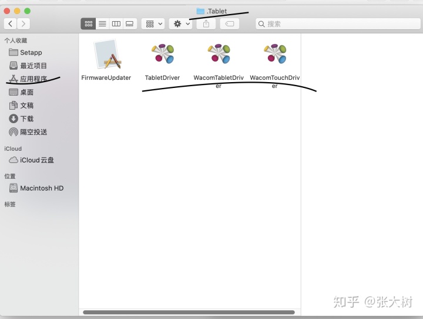
Task: Open the group-by arrangement dropdown
Action: point(153,23)
